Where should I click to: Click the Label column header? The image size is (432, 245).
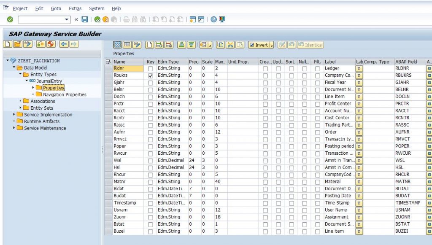pyautogui.click(x=340, y=62)
